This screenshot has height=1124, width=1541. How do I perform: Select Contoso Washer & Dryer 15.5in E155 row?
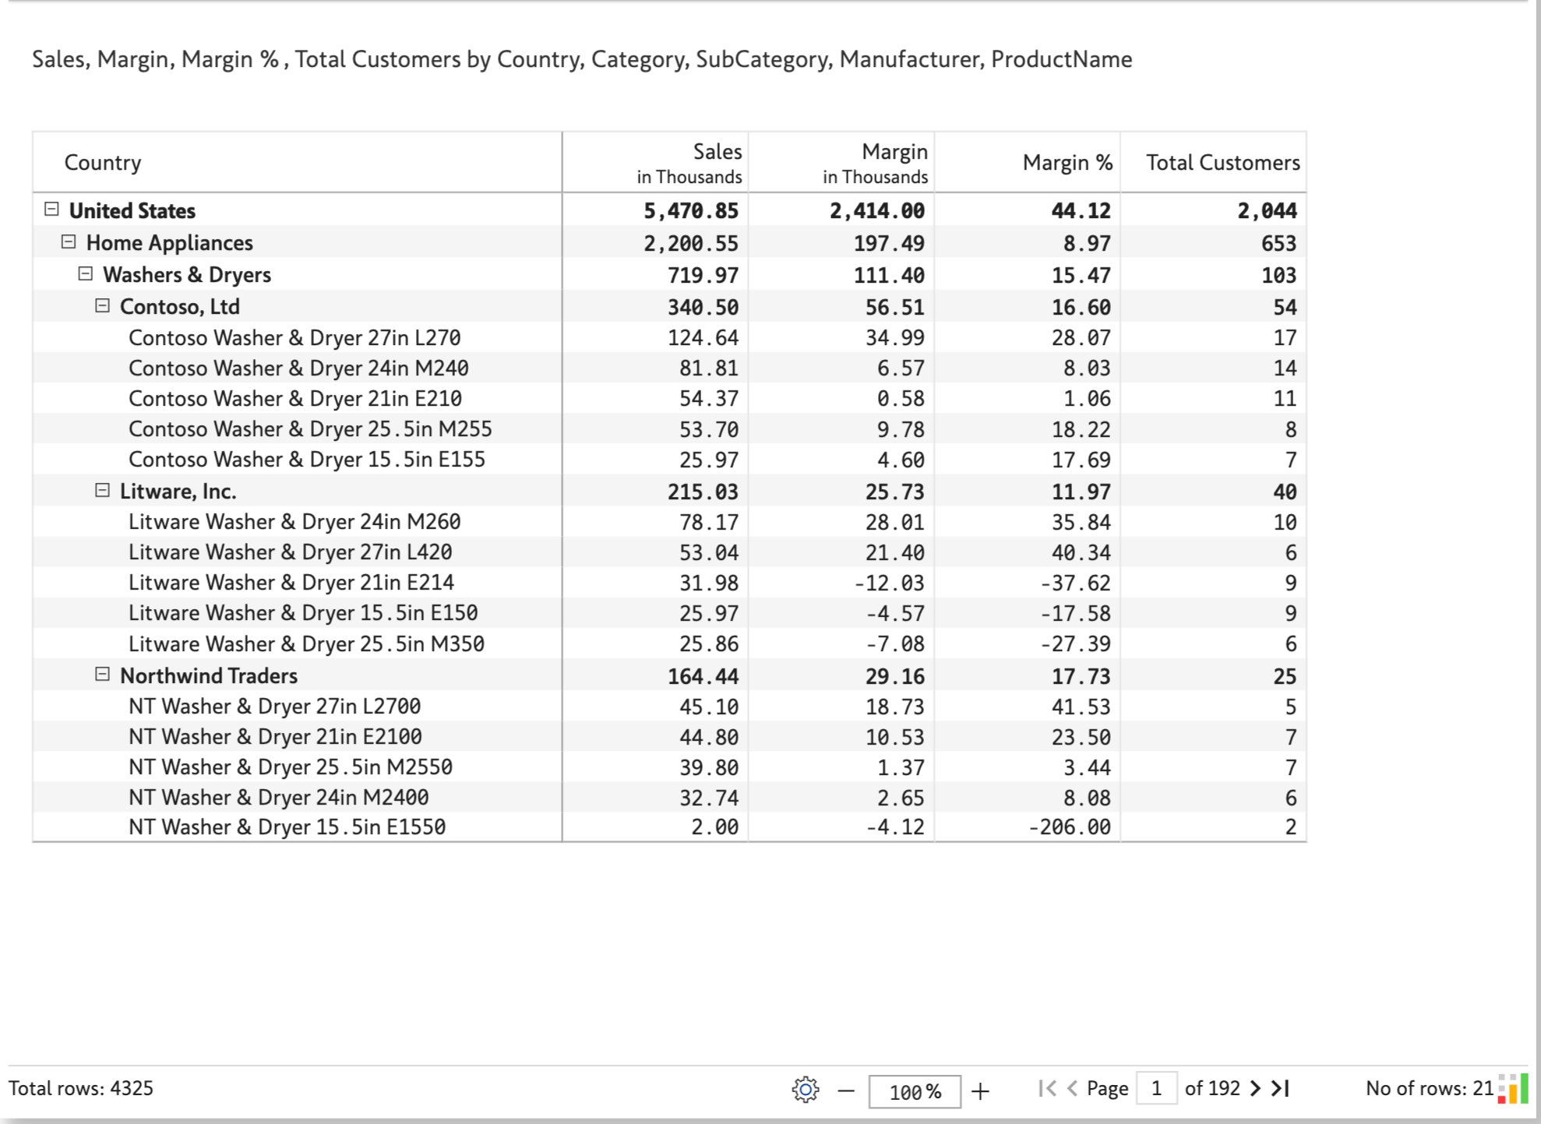(669, 459)
